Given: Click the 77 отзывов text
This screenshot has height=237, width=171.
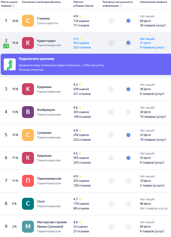Looking at the screenshot, I should (81, 25).
